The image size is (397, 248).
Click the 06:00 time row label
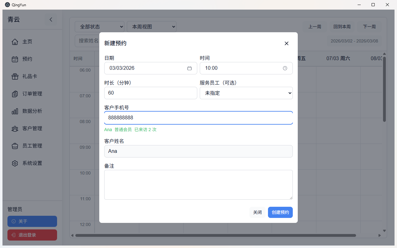coord(85,70)
